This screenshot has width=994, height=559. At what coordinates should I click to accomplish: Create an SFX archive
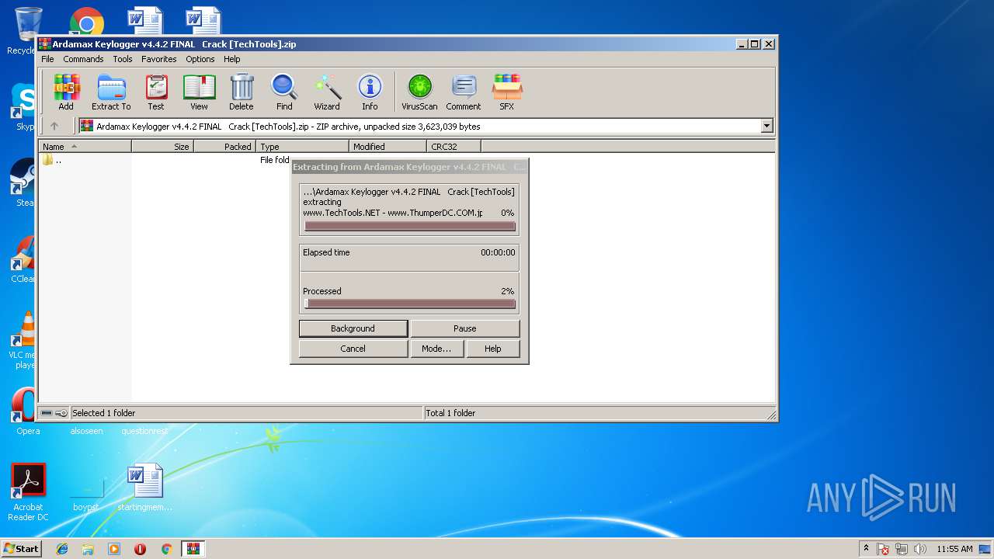506,92
